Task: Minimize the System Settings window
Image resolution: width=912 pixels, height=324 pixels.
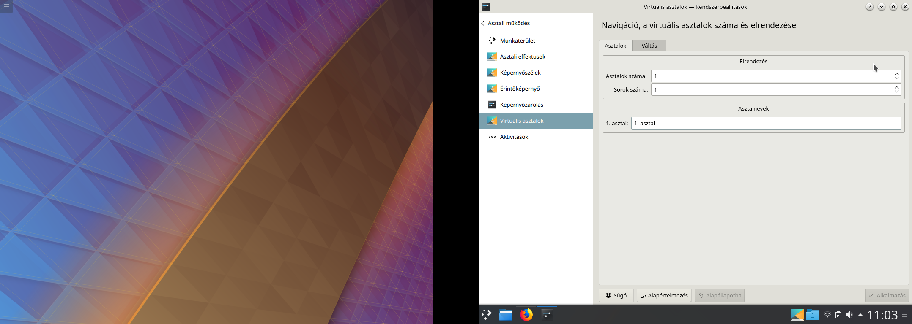Action: pyautogui.click(x=882, y=7)
